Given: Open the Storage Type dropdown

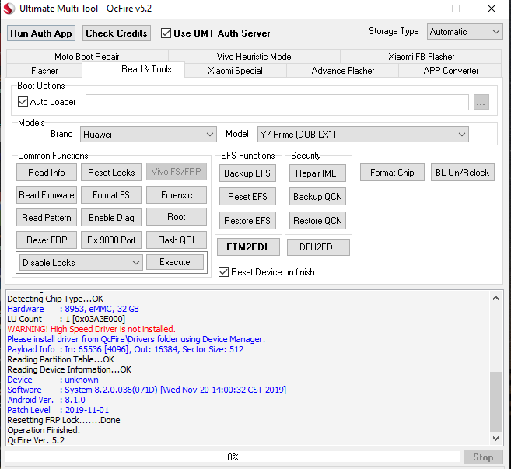Looking at the screenshot, I should pyautogui.click(x=465, y=32).
